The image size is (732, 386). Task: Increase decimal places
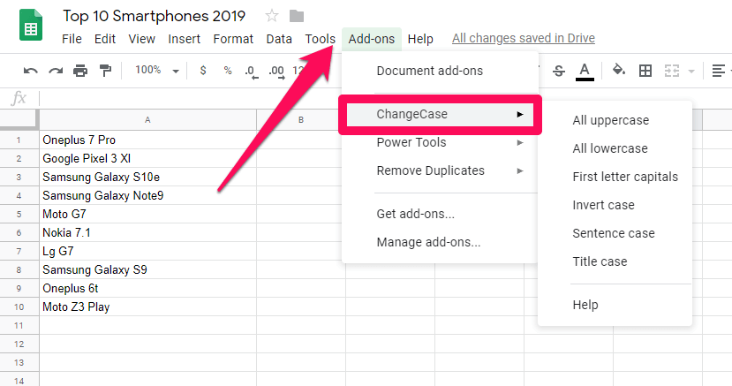click(277, 72)
